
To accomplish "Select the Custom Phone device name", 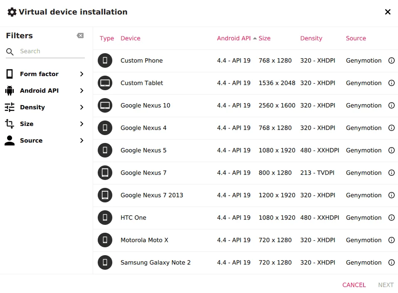I will click(142, 61).
